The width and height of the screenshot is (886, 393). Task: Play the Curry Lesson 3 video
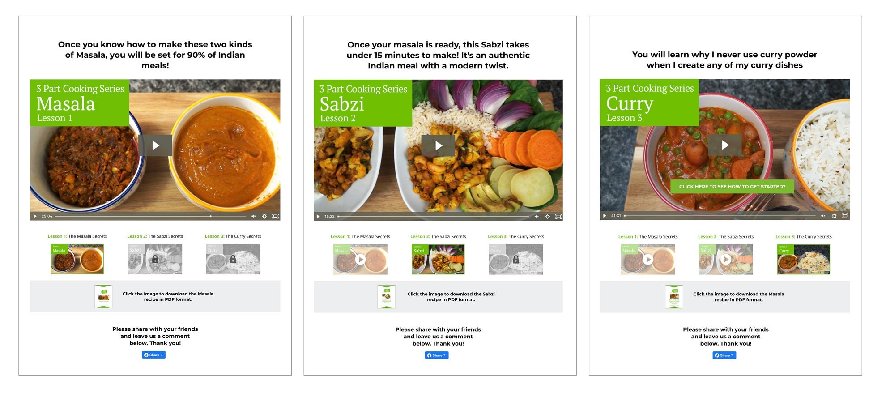[725, 145]
